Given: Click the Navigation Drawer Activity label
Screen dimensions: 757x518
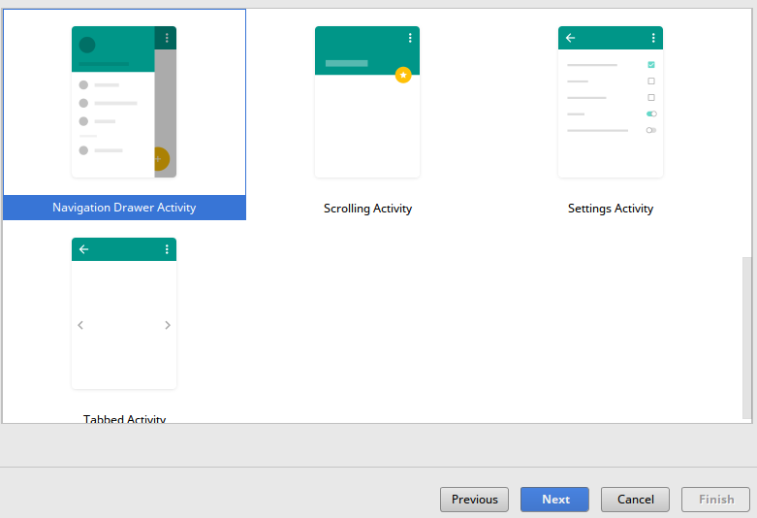Looking at the screenshot, I should (124, 208).
